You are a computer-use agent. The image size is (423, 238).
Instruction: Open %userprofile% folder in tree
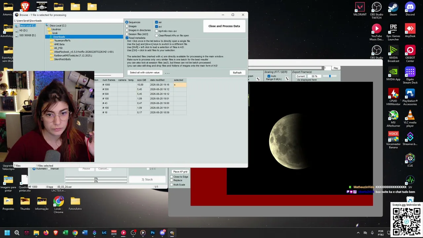(x=62, y=40)
